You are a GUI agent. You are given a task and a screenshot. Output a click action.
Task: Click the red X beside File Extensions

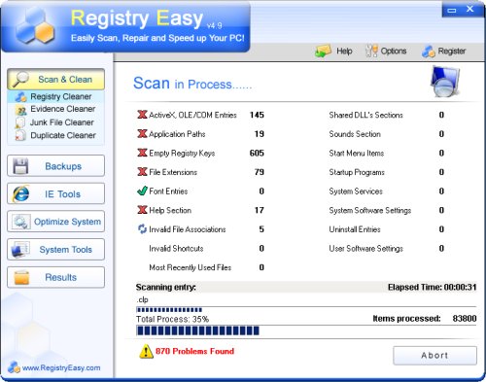click(142, 172)
